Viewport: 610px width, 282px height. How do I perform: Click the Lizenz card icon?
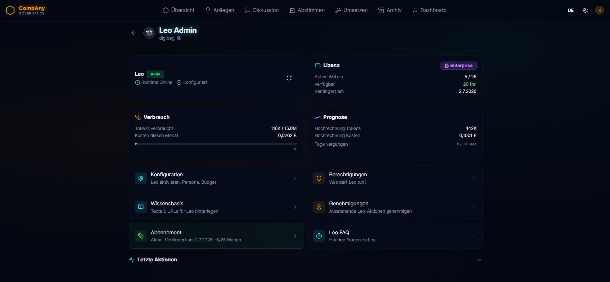tap(317, 65)
